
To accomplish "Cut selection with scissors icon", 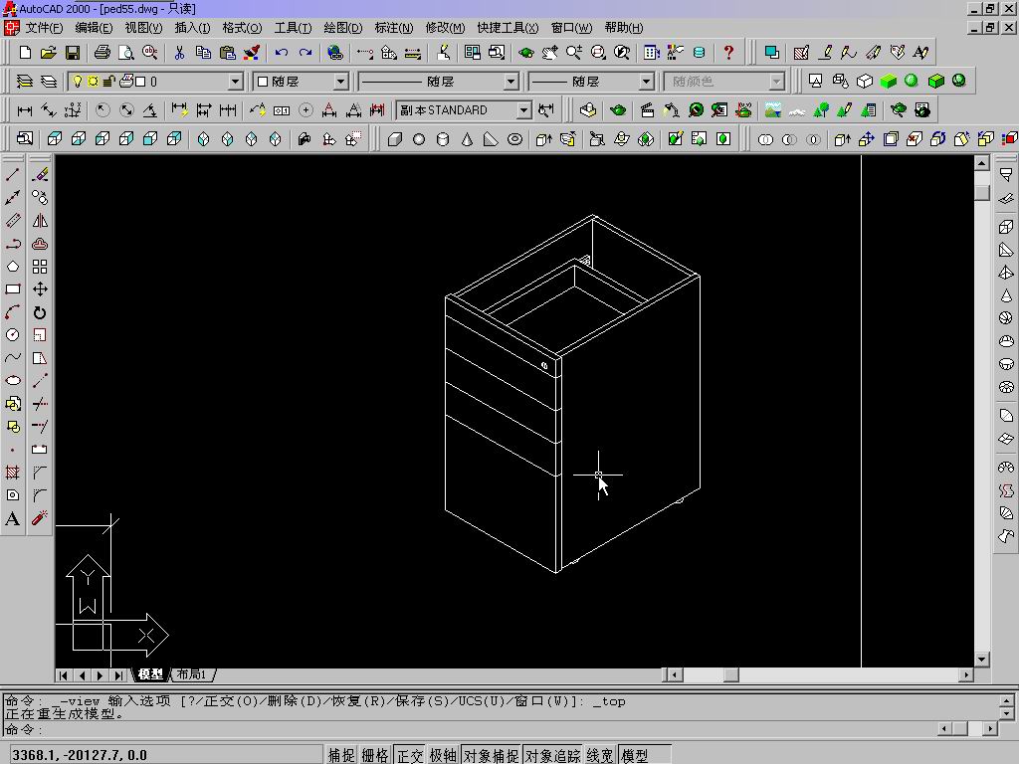I will pos(179,53).
